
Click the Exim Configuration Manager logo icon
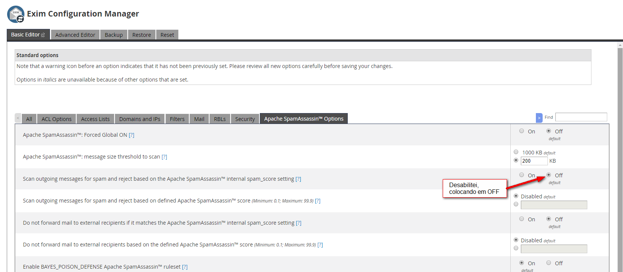16,14
